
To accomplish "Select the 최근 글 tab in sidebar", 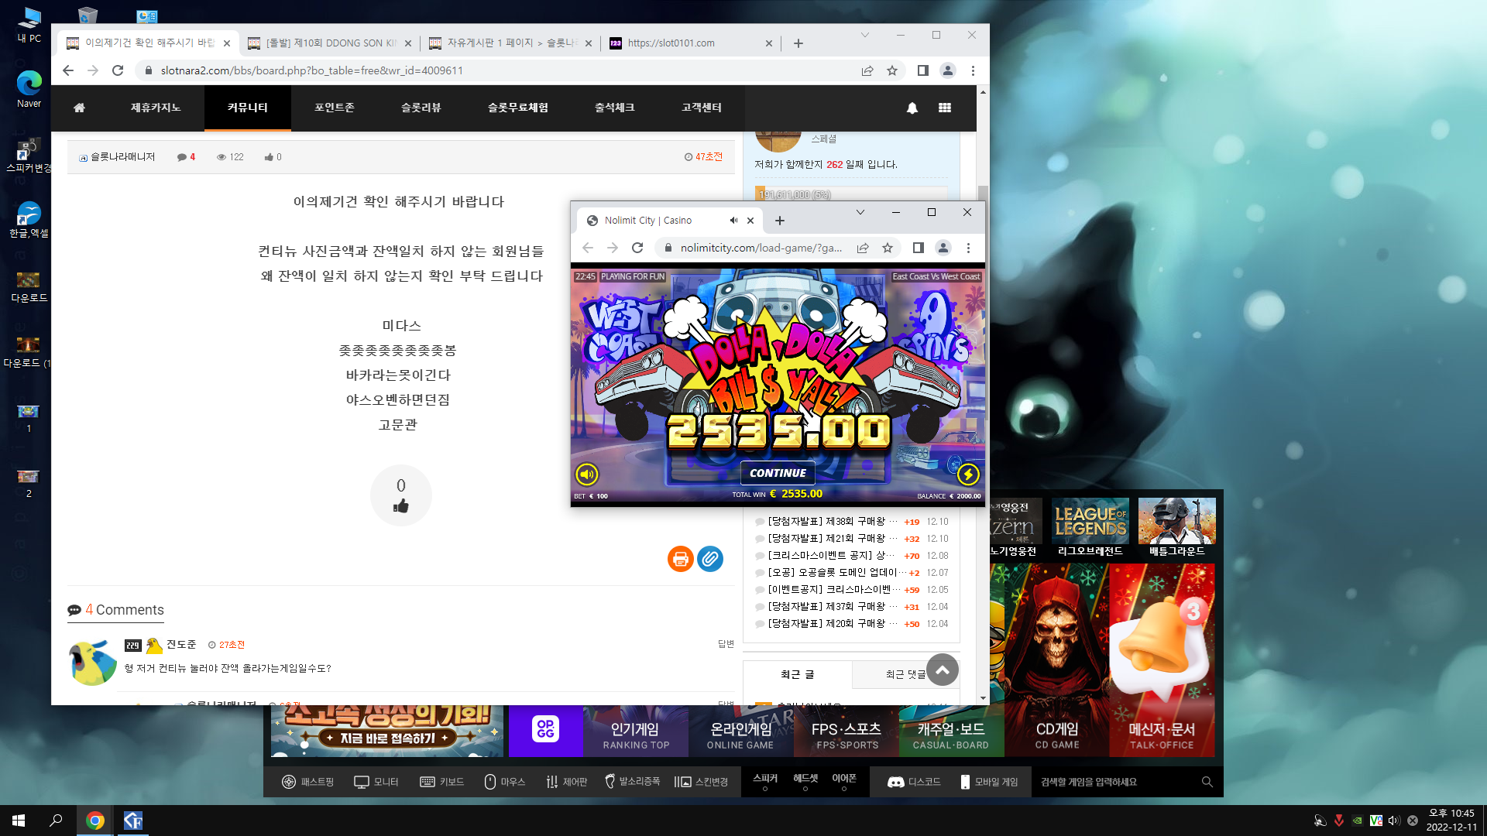I will (x=798, y=674).
